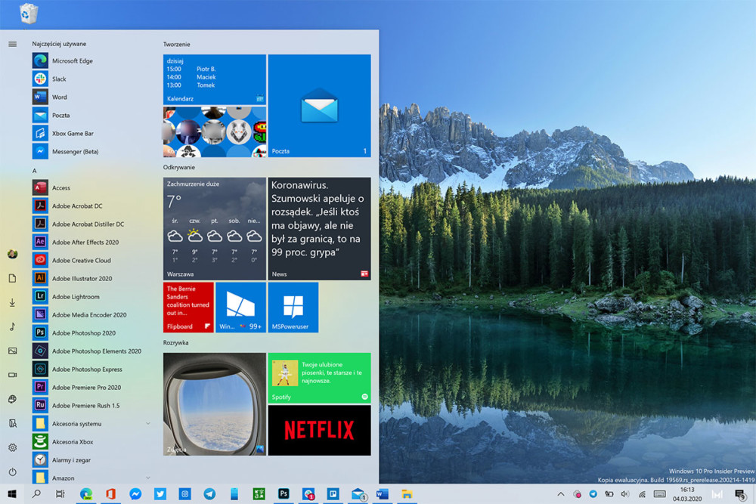756x504 pixels.
Task: Open Music folder from Start sidebar
Action: point(13,326)
